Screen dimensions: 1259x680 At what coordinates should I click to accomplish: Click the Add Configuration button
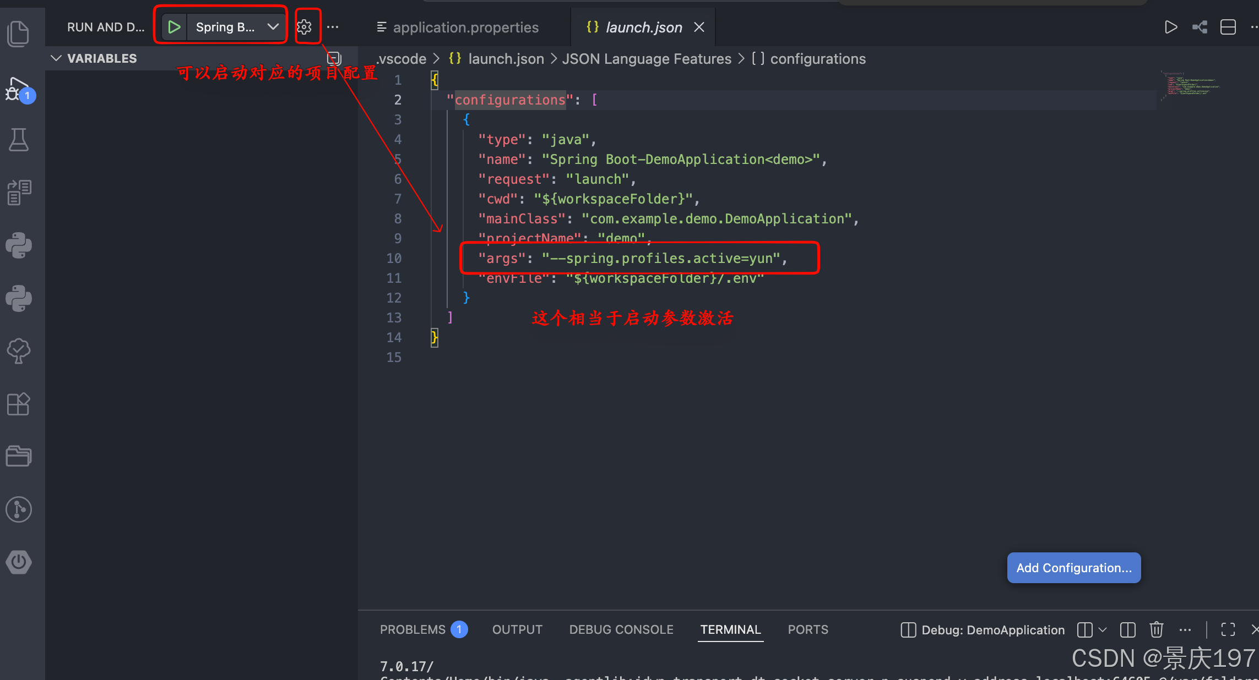click(x=1074, y=568)
